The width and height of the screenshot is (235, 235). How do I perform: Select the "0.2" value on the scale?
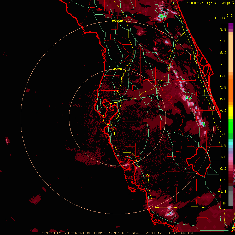[223, 169]
